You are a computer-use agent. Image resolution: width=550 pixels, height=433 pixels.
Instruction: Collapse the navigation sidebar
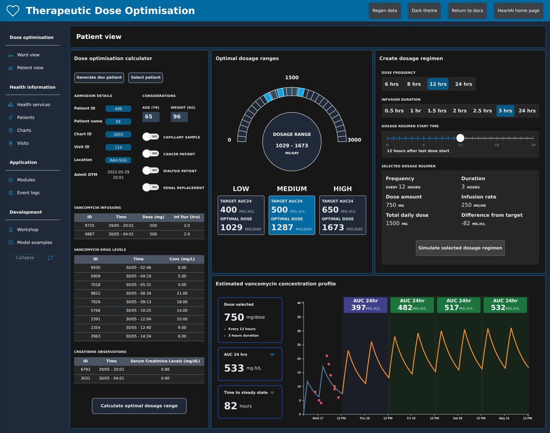click(x=25, y=257)
